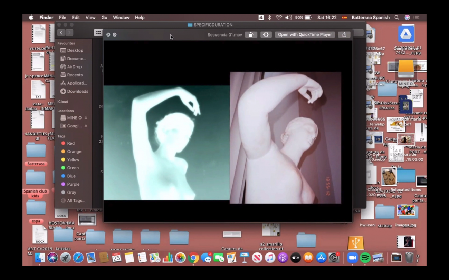Viewport: 449px width, 280px height.
Task: Close the Quick Look preview window
Action: pos(108,34)
